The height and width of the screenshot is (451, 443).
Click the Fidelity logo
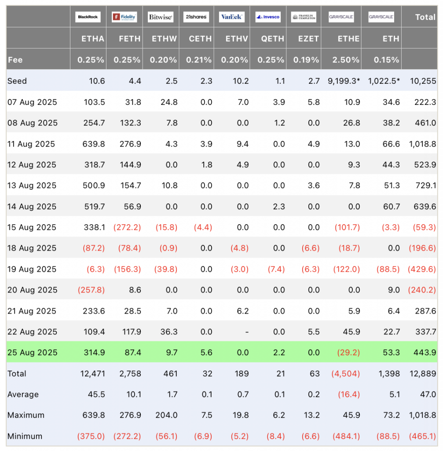point(124,17)
